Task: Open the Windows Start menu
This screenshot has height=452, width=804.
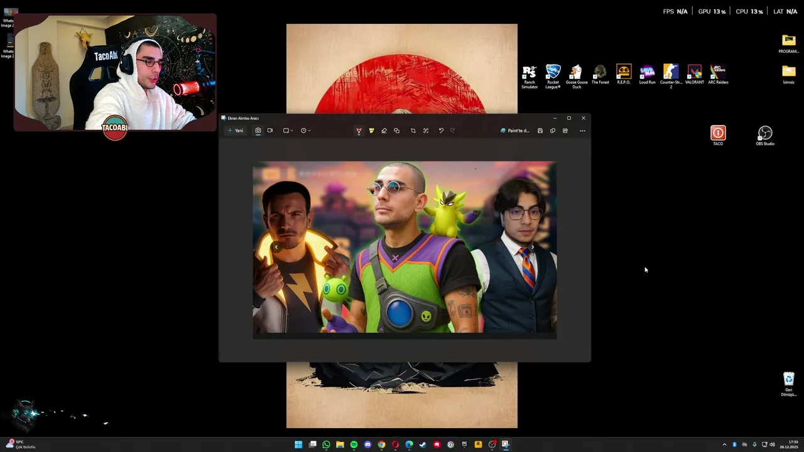Action: 298,444
